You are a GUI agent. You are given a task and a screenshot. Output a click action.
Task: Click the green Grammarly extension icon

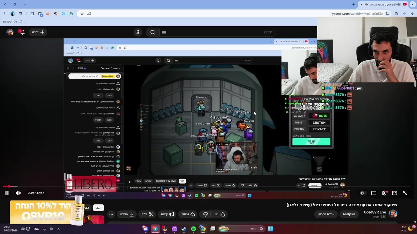[x=71, y=14]
